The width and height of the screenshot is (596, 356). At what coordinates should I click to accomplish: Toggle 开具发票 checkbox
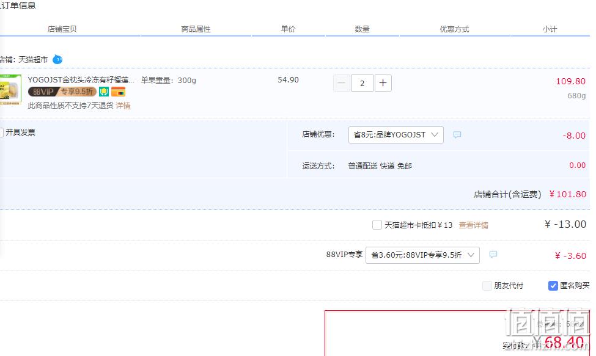[1, 132]
